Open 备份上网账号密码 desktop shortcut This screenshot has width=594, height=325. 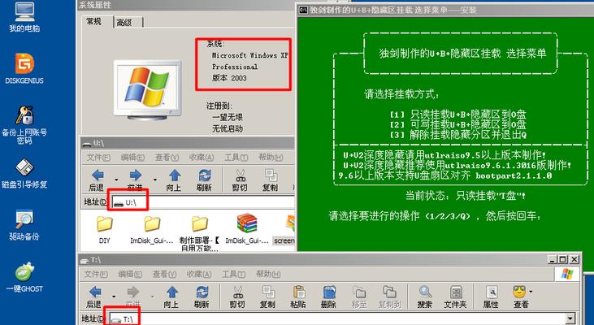(24, 125)
